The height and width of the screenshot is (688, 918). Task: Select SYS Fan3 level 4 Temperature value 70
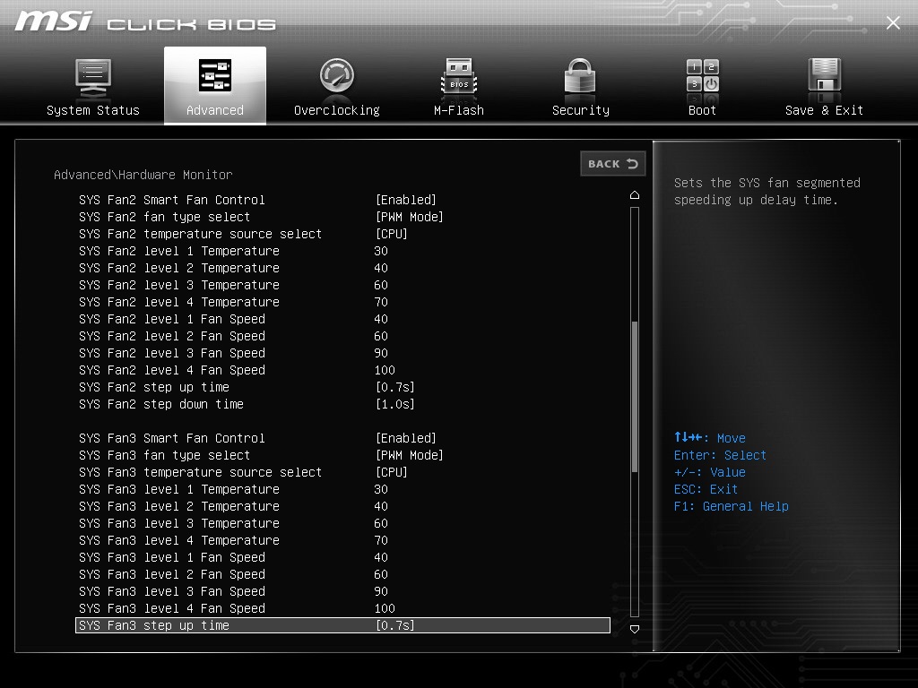(x=381, y=540)
